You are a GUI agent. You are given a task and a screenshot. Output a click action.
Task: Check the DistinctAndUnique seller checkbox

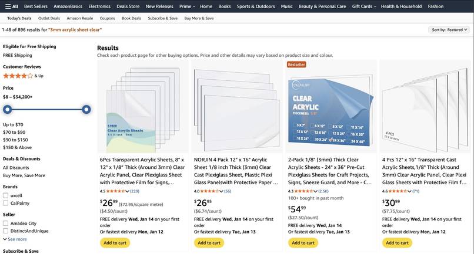(5, 231)
